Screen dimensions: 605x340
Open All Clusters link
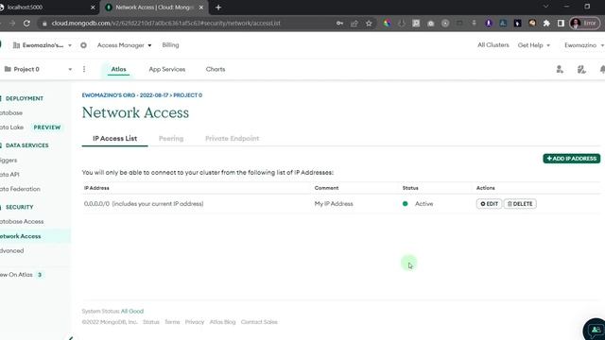pyautogui.click(x=493, y=45)
